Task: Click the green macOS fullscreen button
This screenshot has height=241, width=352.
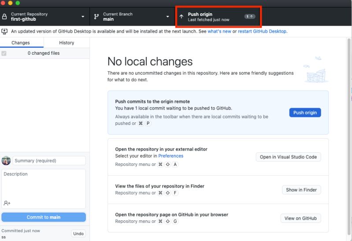Action: [x=18, y=3]
